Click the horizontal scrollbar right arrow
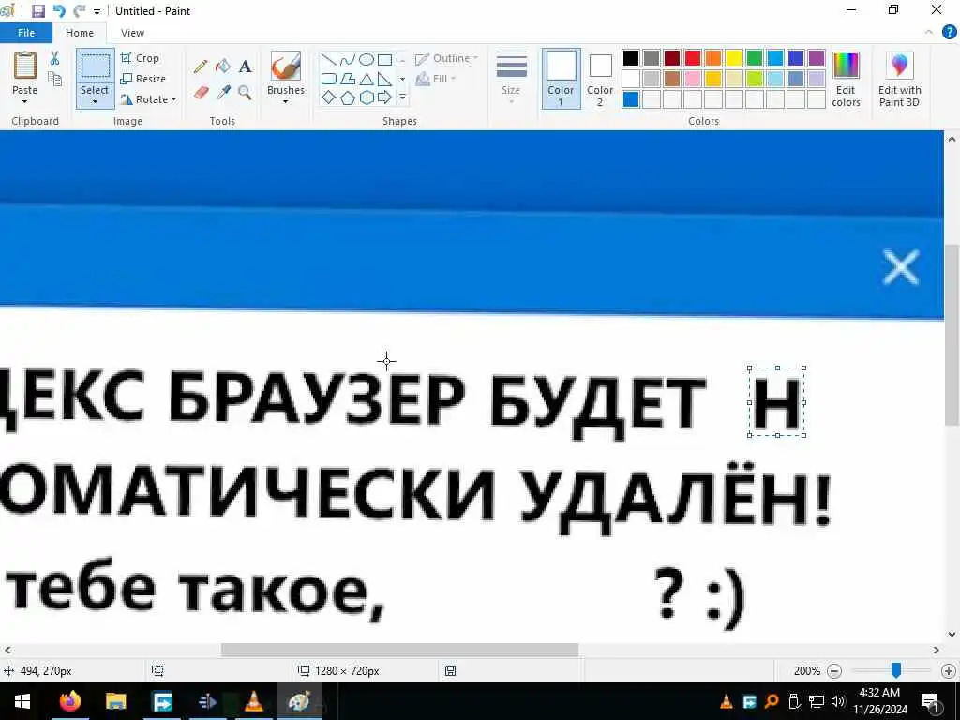 [937, 650]
